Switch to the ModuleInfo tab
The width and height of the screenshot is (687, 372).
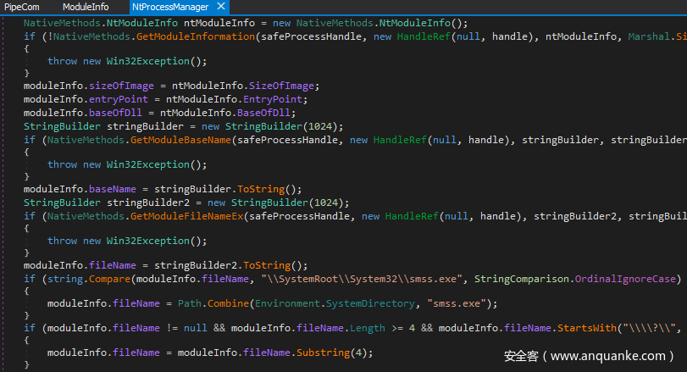click(x=86, y=7)
